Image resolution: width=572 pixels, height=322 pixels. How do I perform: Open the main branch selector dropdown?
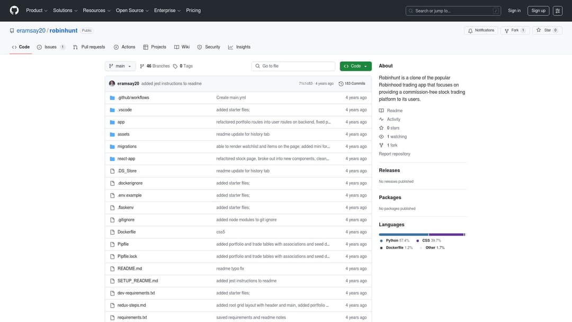[x=120, y=66]
